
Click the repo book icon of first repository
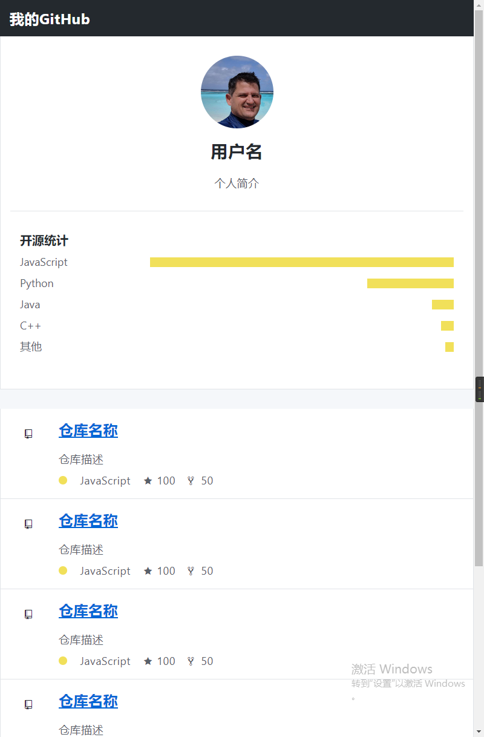pos(28,434)
